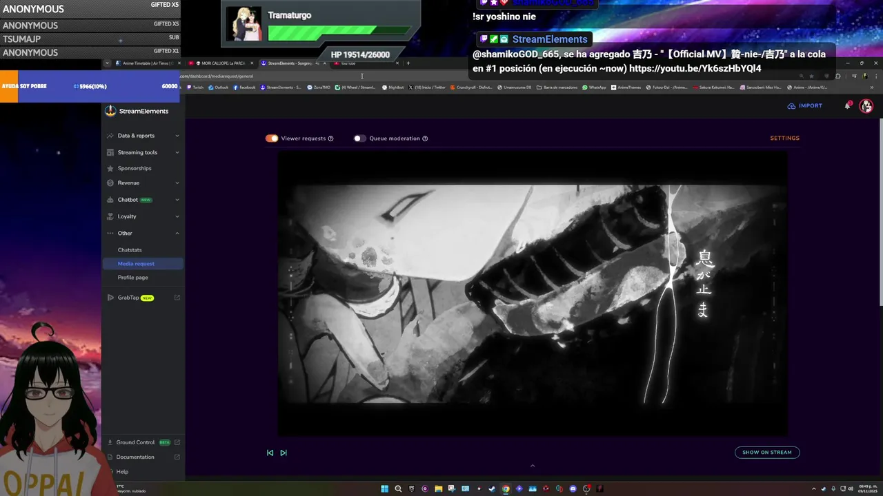Open a new browser tab
This screenshot has height=496, width=883.
pos(408,63)
